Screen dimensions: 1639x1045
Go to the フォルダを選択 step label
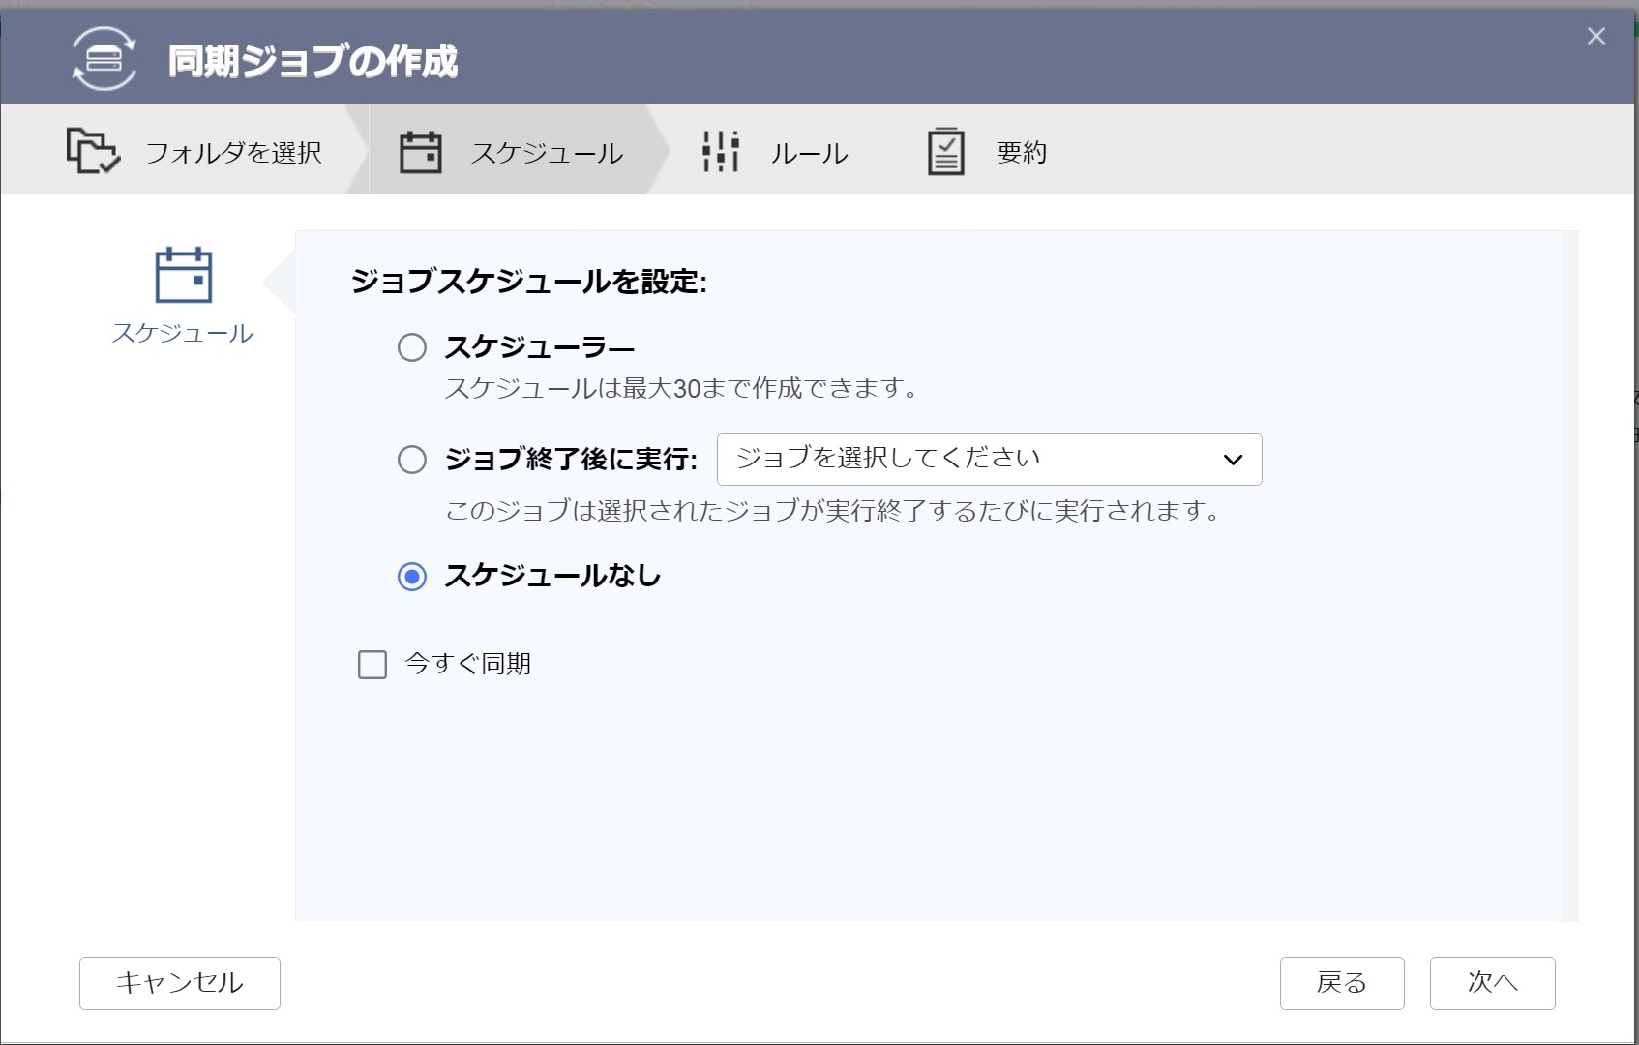233,153
